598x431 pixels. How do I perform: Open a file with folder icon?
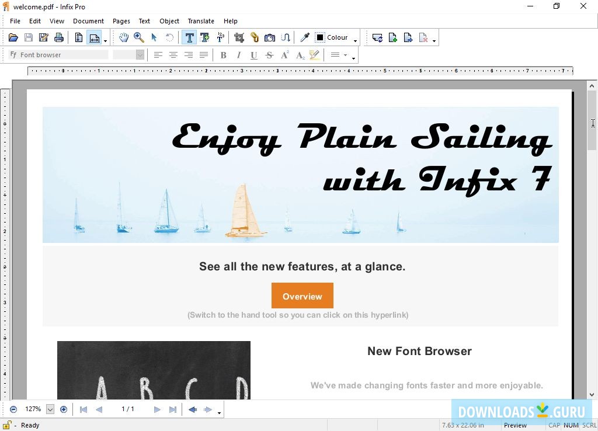[x=13, y=37]
